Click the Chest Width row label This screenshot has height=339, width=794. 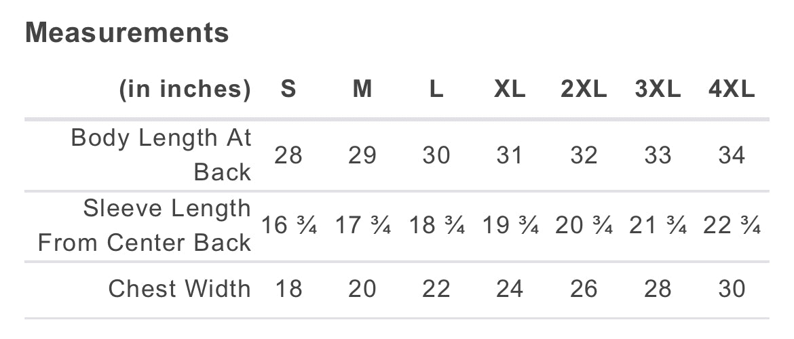tap(179, 289)
